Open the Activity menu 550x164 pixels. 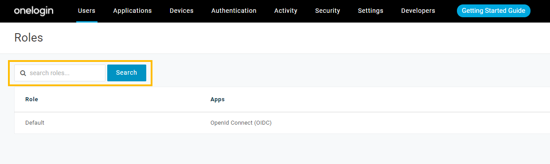286,11
